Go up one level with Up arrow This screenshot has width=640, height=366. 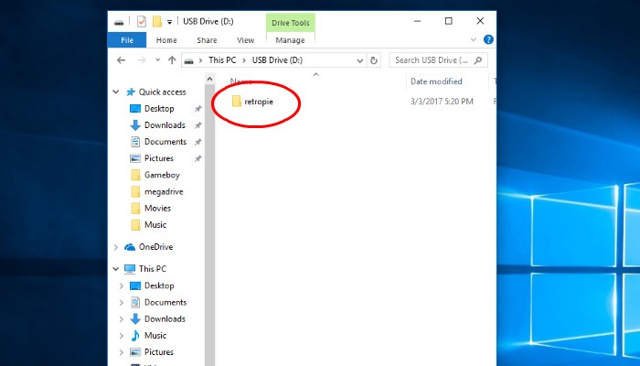click(172, 60)
